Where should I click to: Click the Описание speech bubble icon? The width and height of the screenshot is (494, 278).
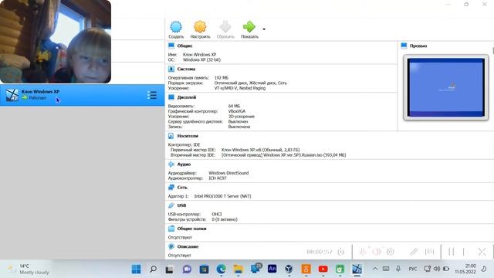pyautogui.click(x=171, y=246)
